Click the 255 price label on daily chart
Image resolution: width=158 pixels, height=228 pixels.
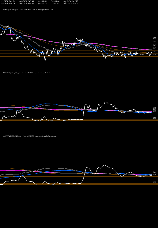point(155,48)
